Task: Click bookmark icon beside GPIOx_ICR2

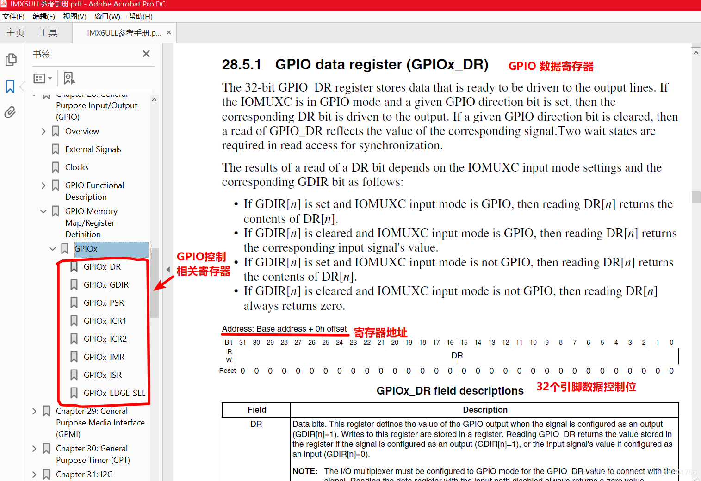Action: (74, 339)
